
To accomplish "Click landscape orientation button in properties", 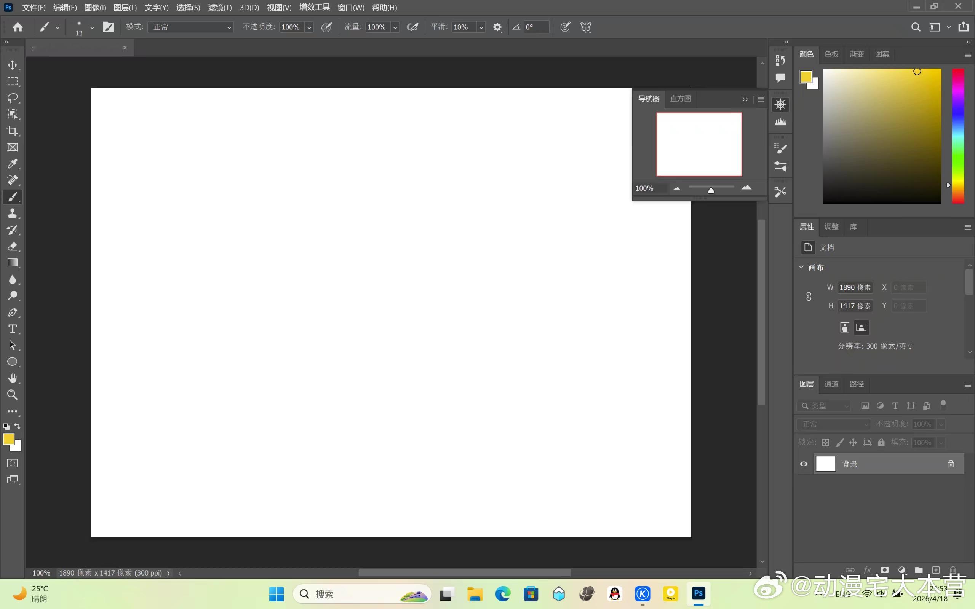I will coord(862,327).
